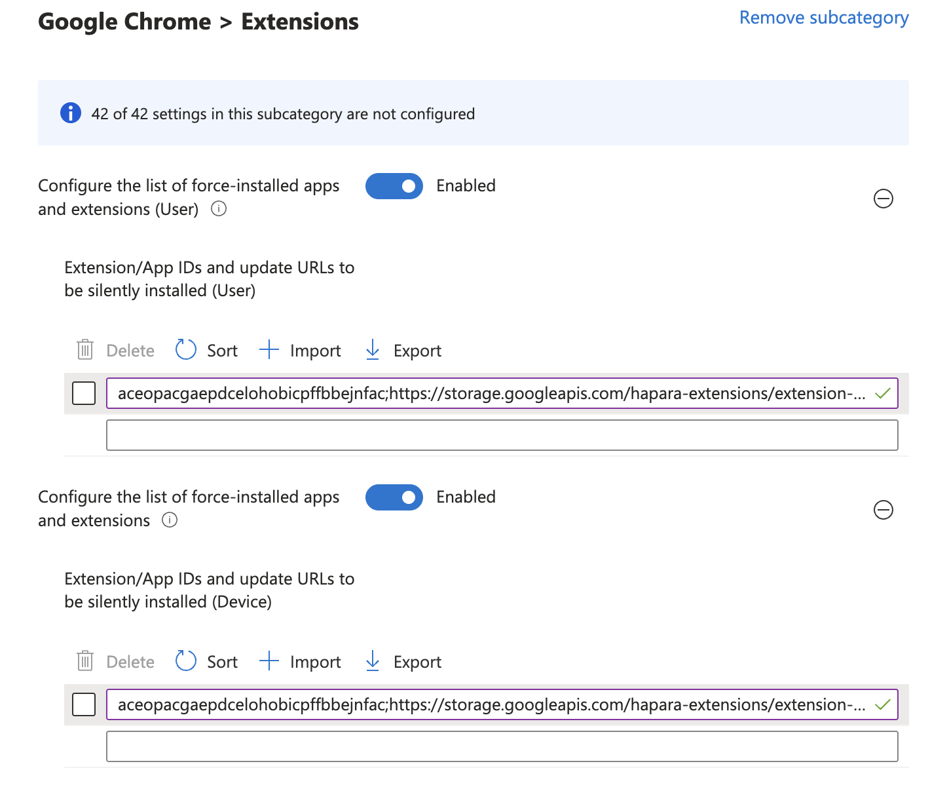Click Enabled label of Device setting
The height and width of the screenshot is (789, 930).
click(x=466, y=497)
